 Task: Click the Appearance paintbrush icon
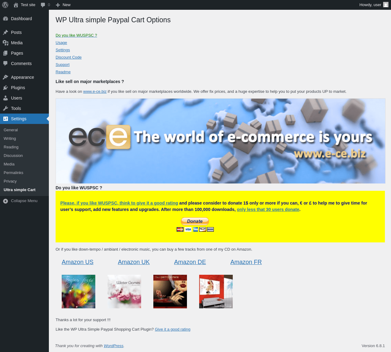pos(5,77)
